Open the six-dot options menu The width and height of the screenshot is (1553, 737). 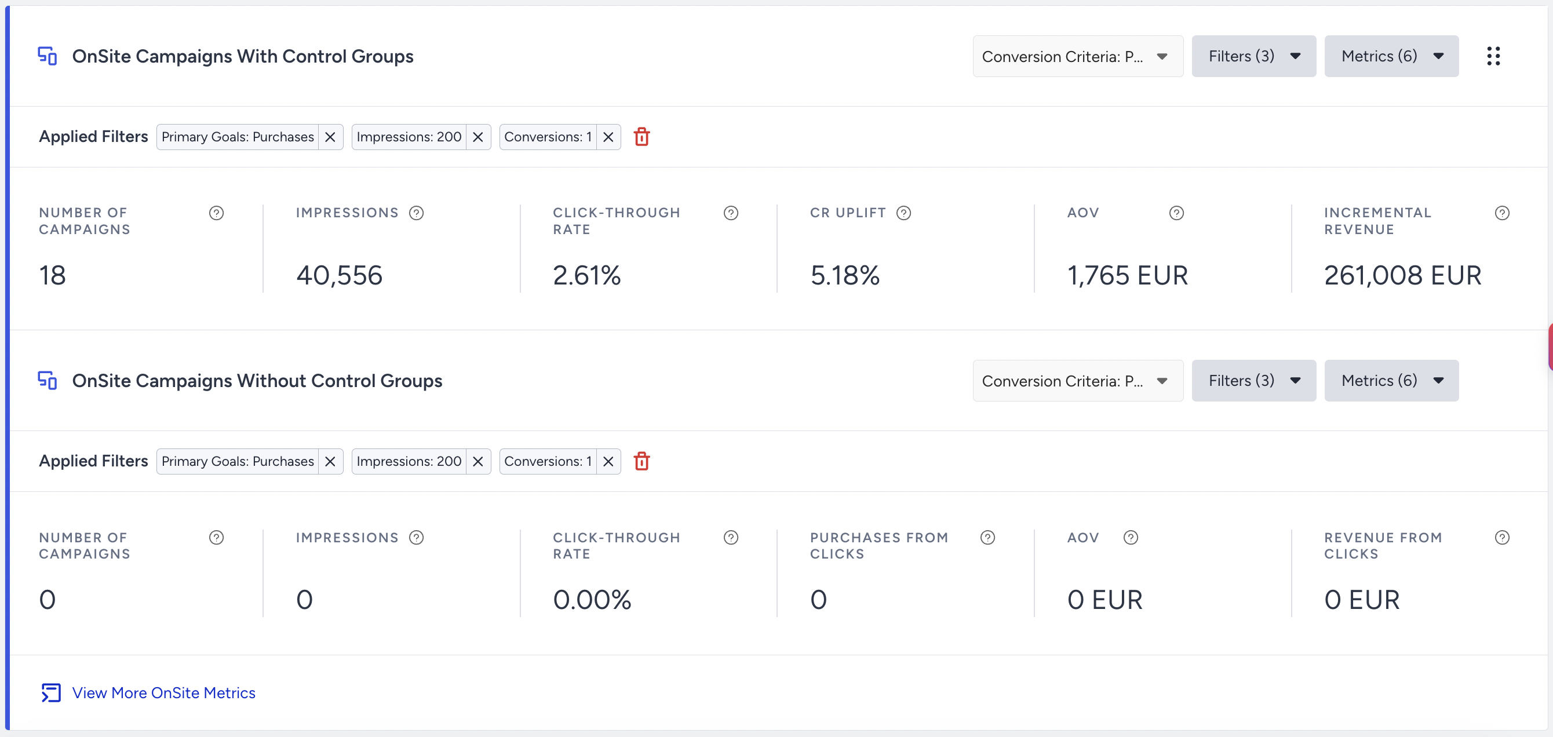tap(1493, 56)
